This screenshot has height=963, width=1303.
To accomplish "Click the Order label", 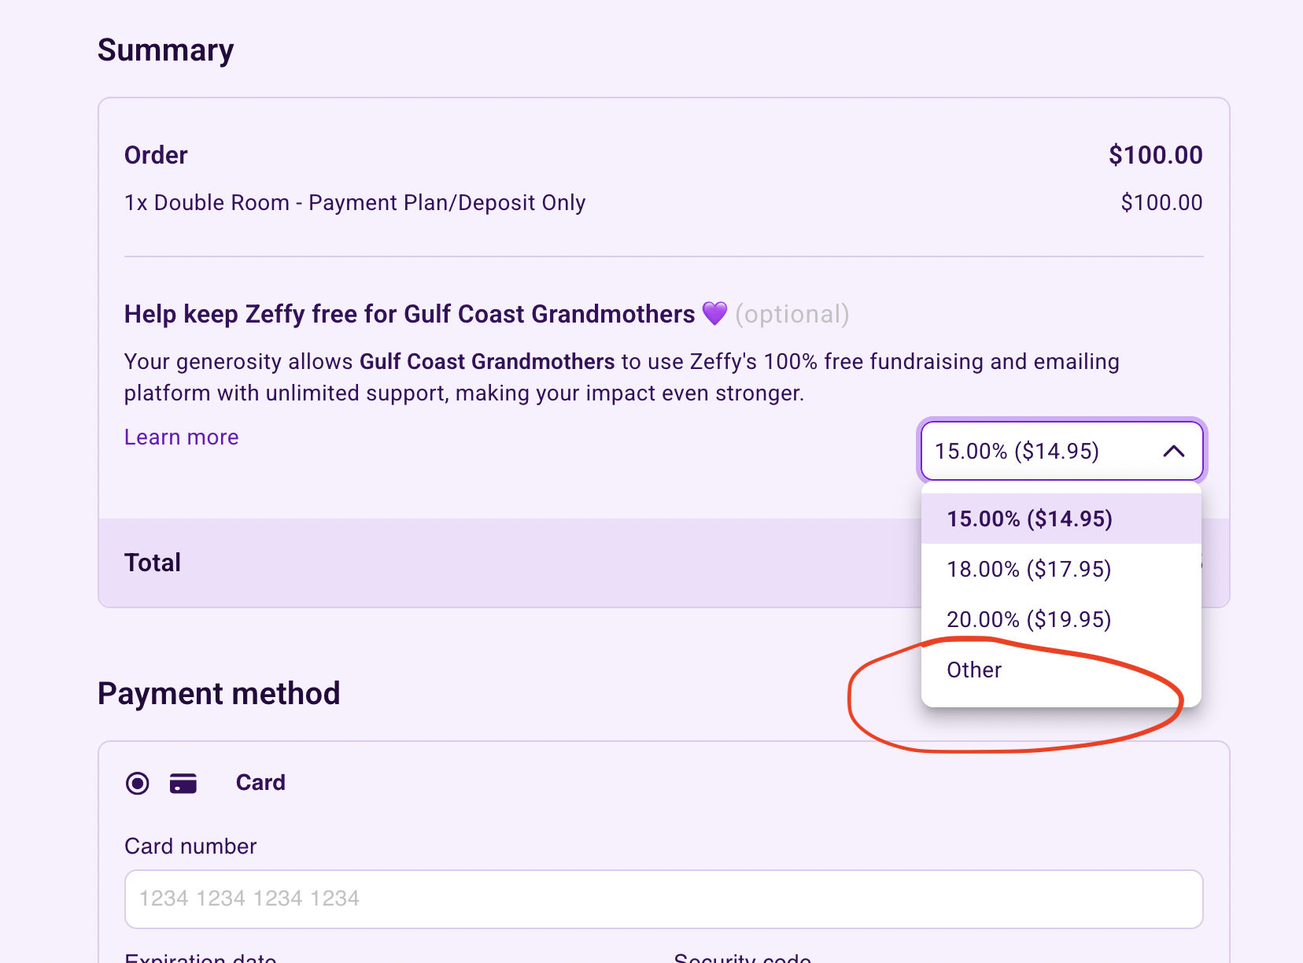I will coord(156,155).
